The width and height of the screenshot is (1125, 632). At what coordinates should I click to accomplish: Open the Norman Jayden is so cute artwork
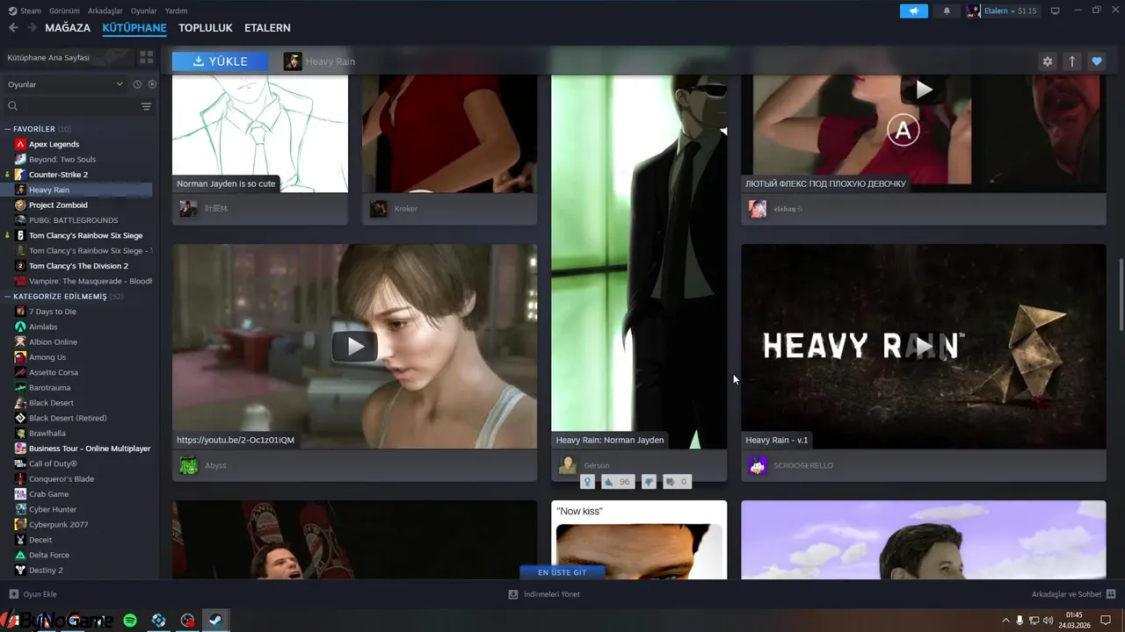260,132
